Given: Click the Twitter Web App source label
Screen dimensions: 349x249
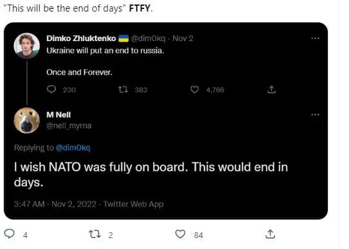Looking at the screenshot, I should pyautogui.click(x=133, y=204).
